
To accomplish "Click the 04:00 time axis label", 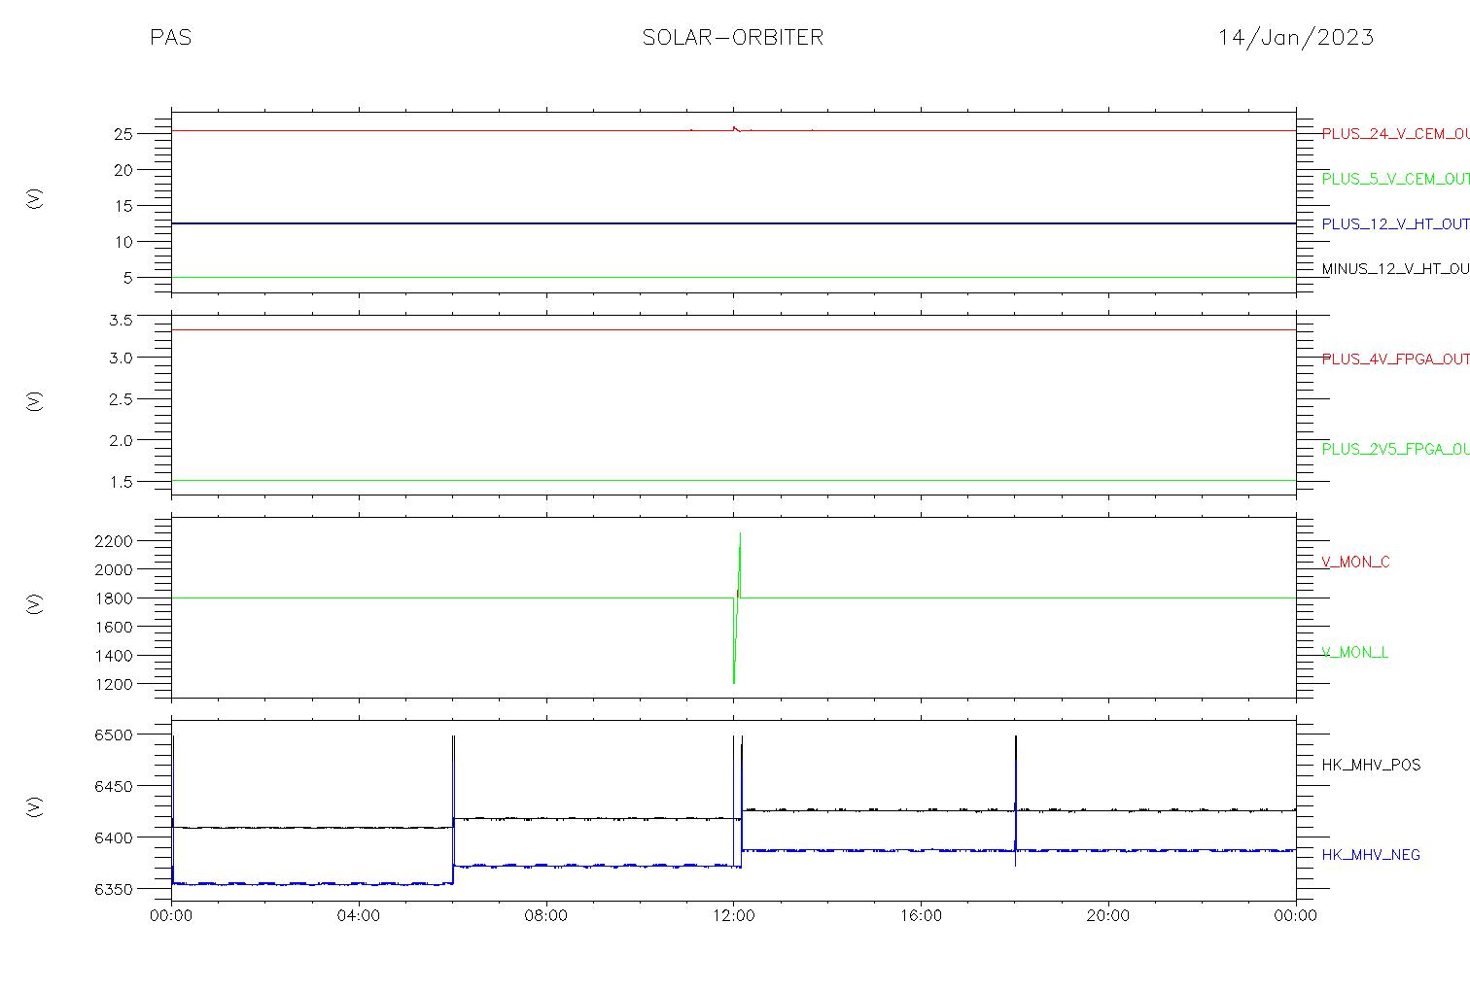I will coord(359,915).
